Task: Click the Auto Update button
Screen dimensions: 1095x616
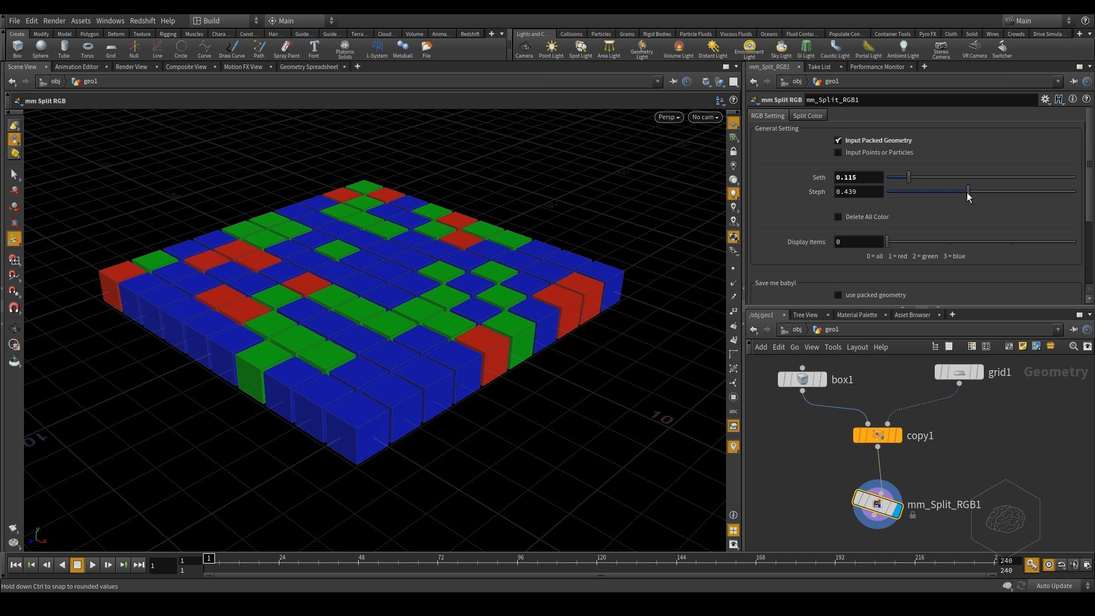Action: tap(1054, 586)
